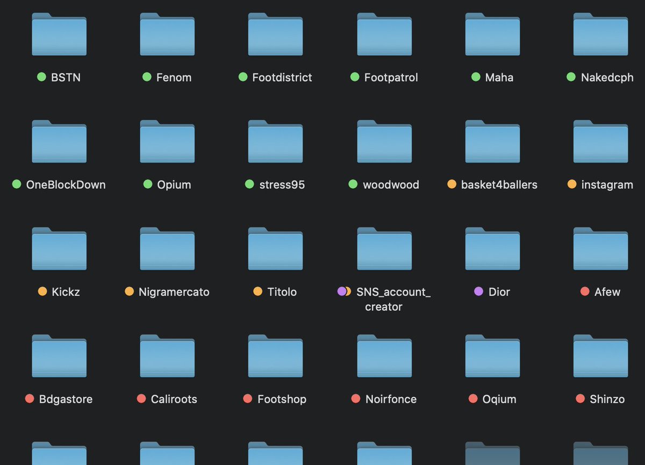Select the Oqium folder icon
Screen dimensions: 645x465
pyautogui.click(x=492, y=356)
